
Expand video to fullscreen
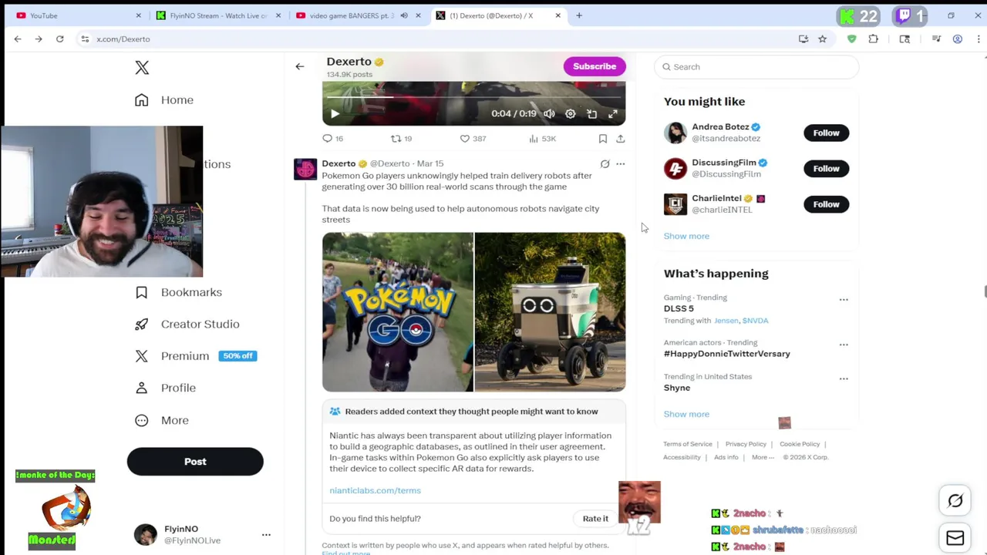click(613, 114)
